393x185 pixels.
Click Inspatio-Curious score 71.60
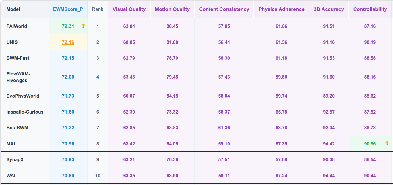tap(68, 112)
